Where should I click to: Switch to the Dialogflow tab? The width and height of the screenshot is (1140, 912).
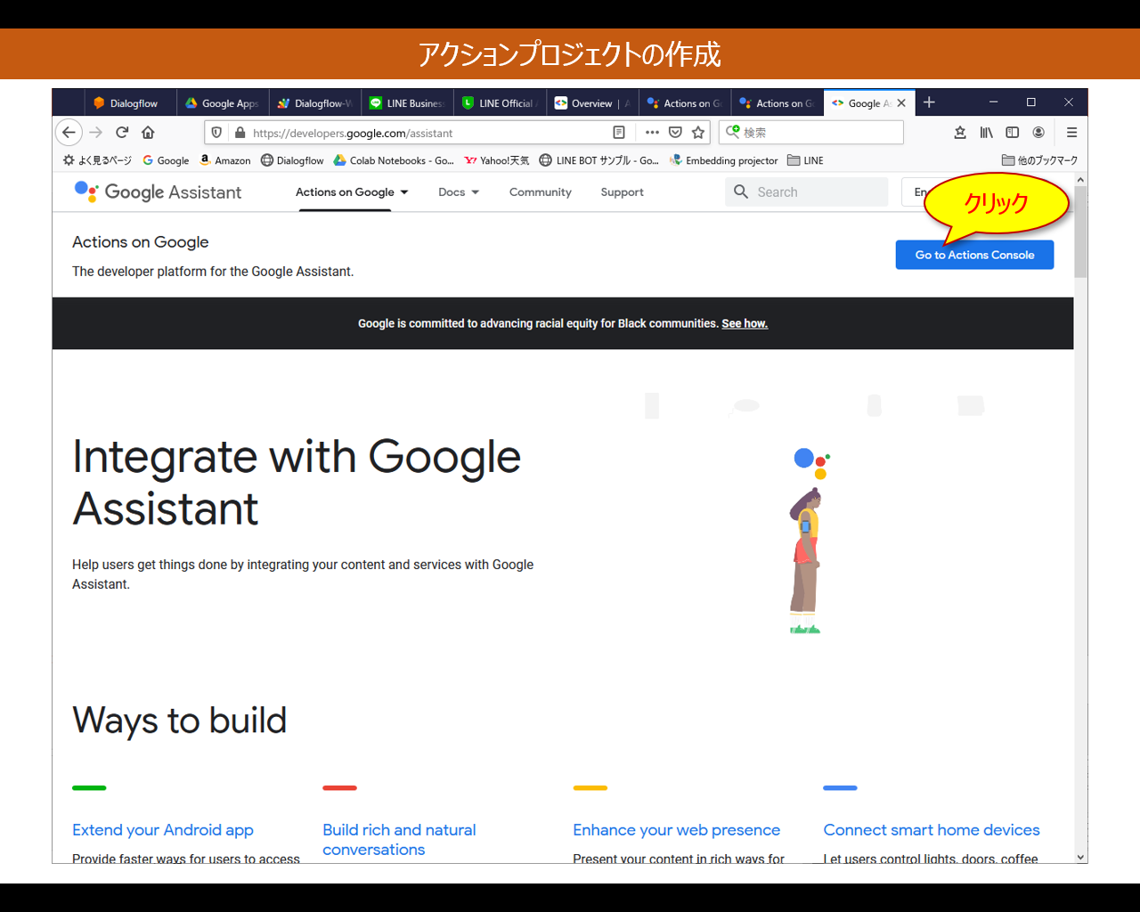130,103
